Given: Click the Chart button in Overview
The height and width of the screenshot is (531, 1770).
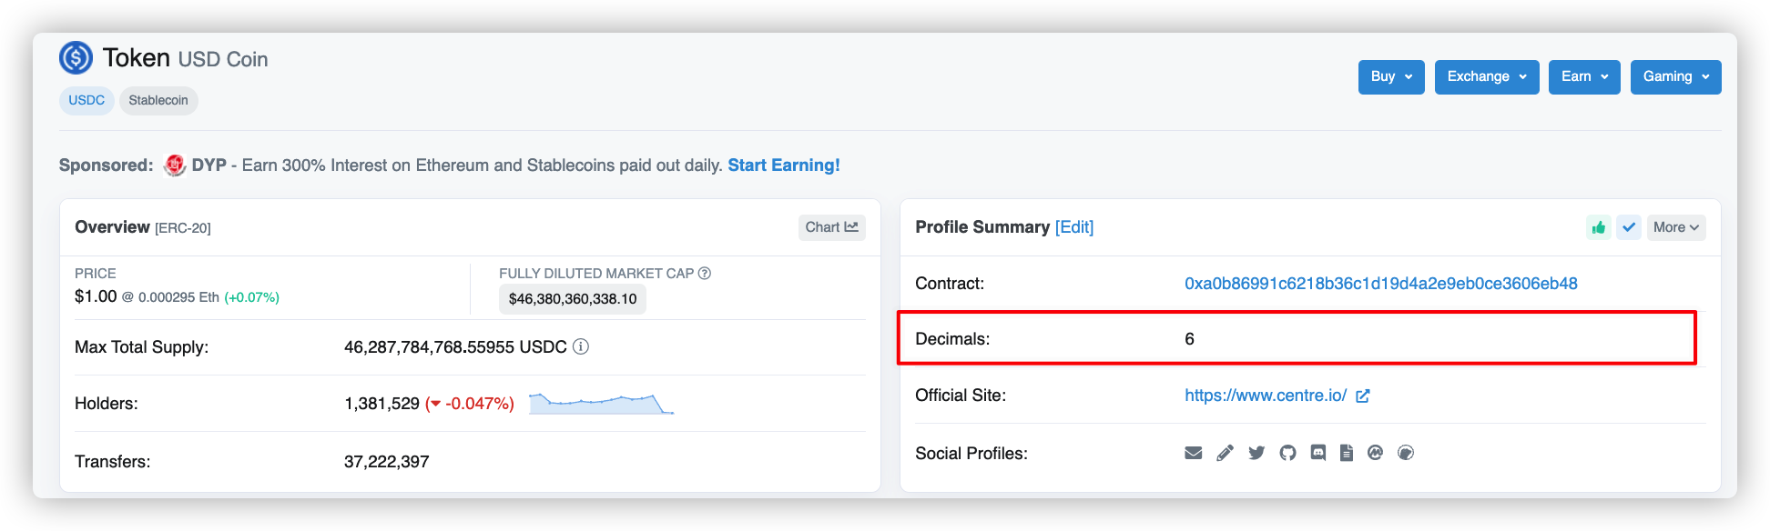Looking at the screenshot, I should [832, 227].
